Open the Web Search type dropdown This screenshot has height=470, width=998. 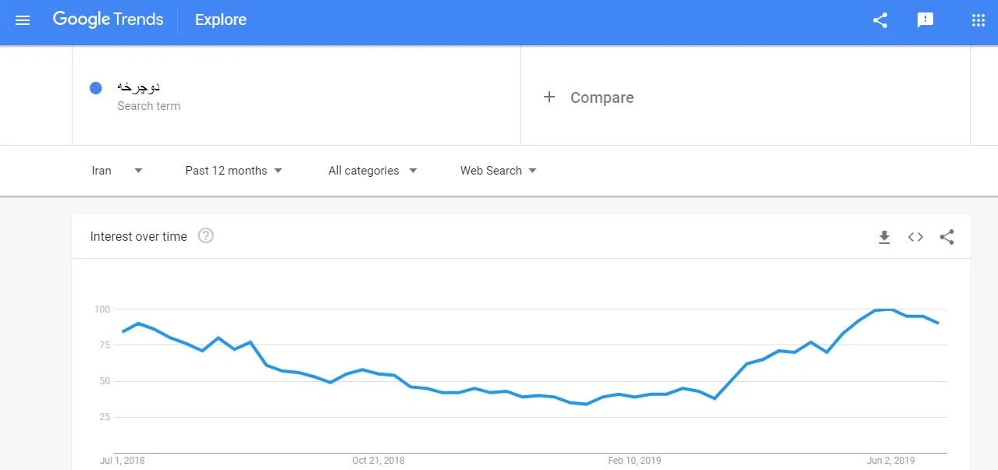click(x=498, y=171)
